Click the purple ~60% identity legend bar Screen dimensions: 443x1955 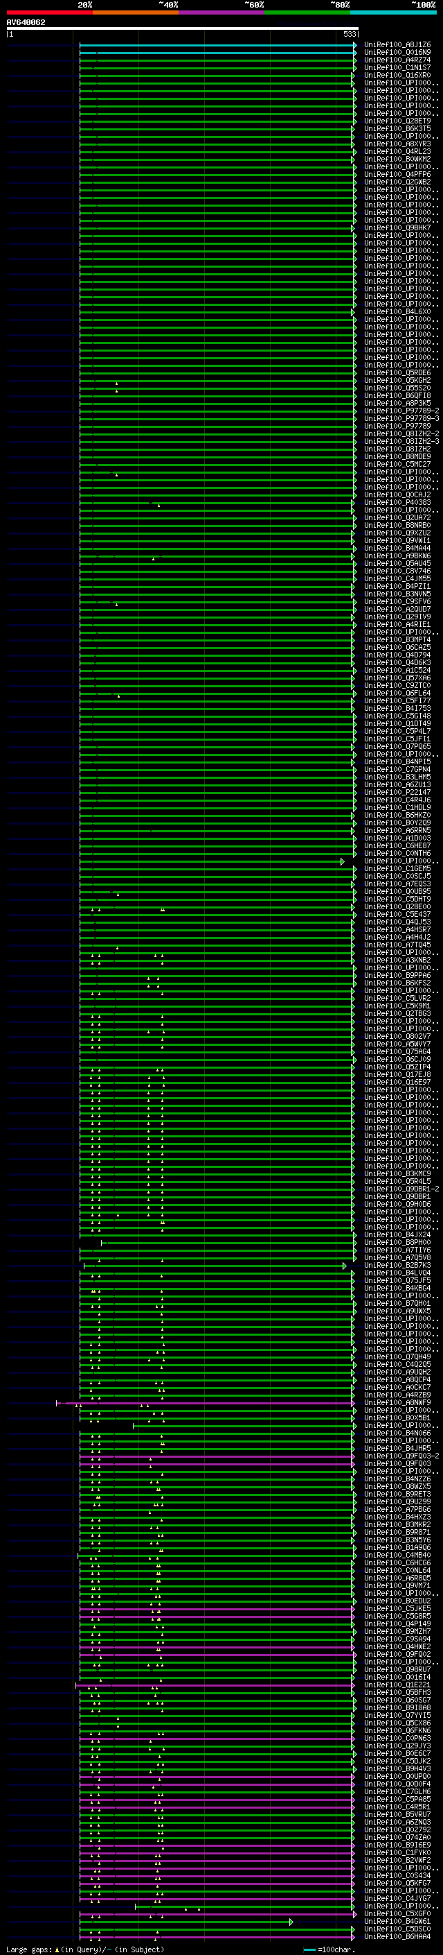click(x=221, y=12)
